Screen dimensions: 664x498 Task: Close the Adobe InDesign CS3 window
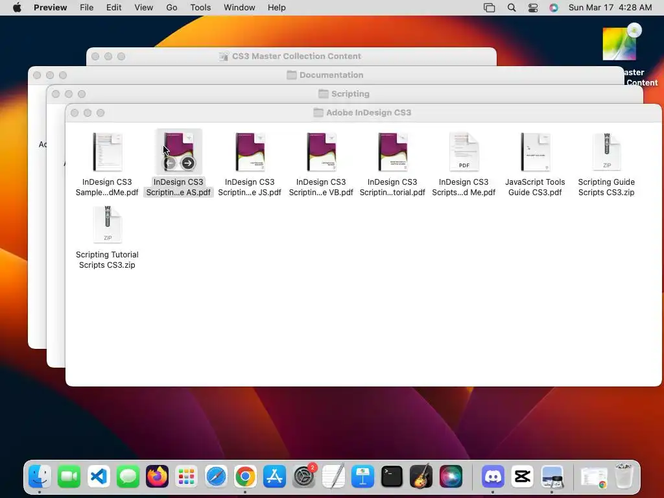75,113
